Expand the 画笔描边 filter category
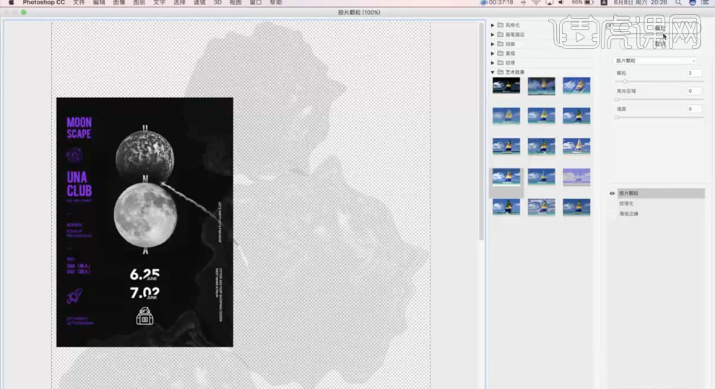The height and width of the screenshot is (389, 715). [x=493, y=35]
